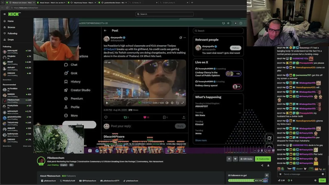Switch to the Moxie Stream browser tab
Screen dimensions: 329x185
[50, 3]
